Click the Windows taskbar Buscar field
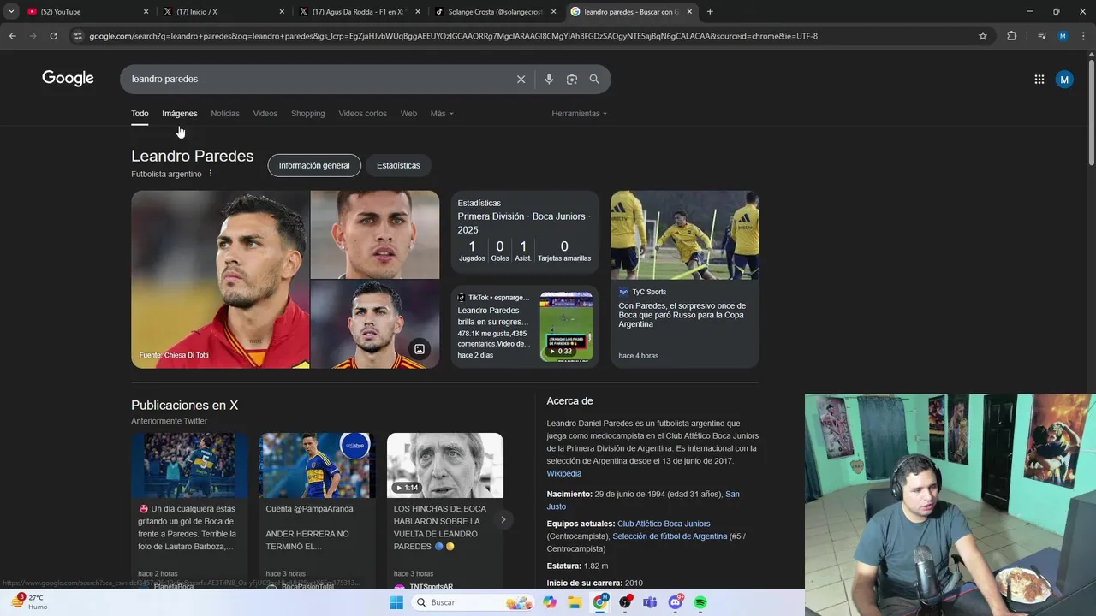The height and width of the screenshot is (616, 1096). pyautogui.click(x=472, y=602)
